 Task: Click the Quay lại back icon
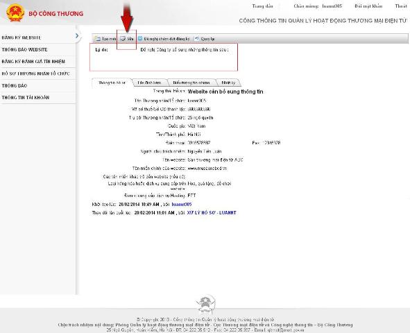(x=196, y=38)
